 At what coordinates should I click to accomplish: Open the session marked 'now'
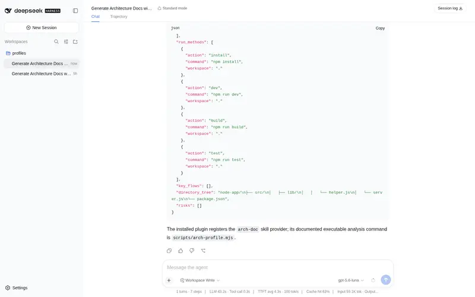click(42, 64)
